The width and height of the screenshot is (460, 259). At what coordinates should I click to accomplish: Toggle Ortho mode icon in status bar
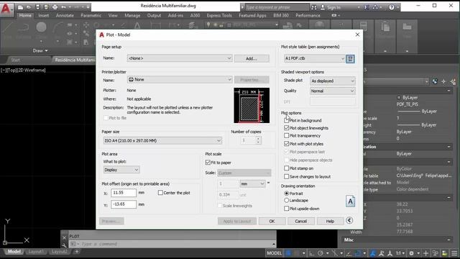(311, 253)
